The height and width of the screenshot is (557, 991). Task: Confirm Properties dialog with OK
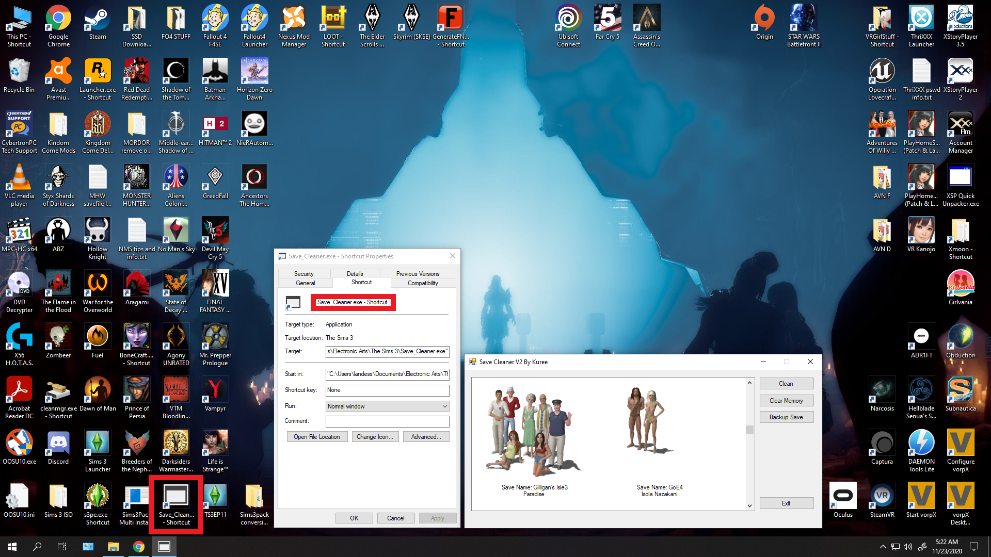point(354,518)
